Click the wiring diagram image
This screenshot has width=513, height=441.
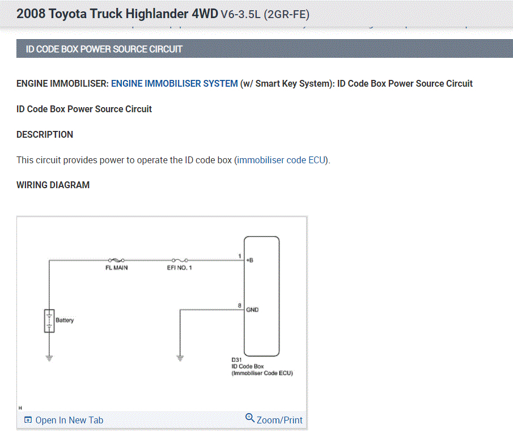162,314
